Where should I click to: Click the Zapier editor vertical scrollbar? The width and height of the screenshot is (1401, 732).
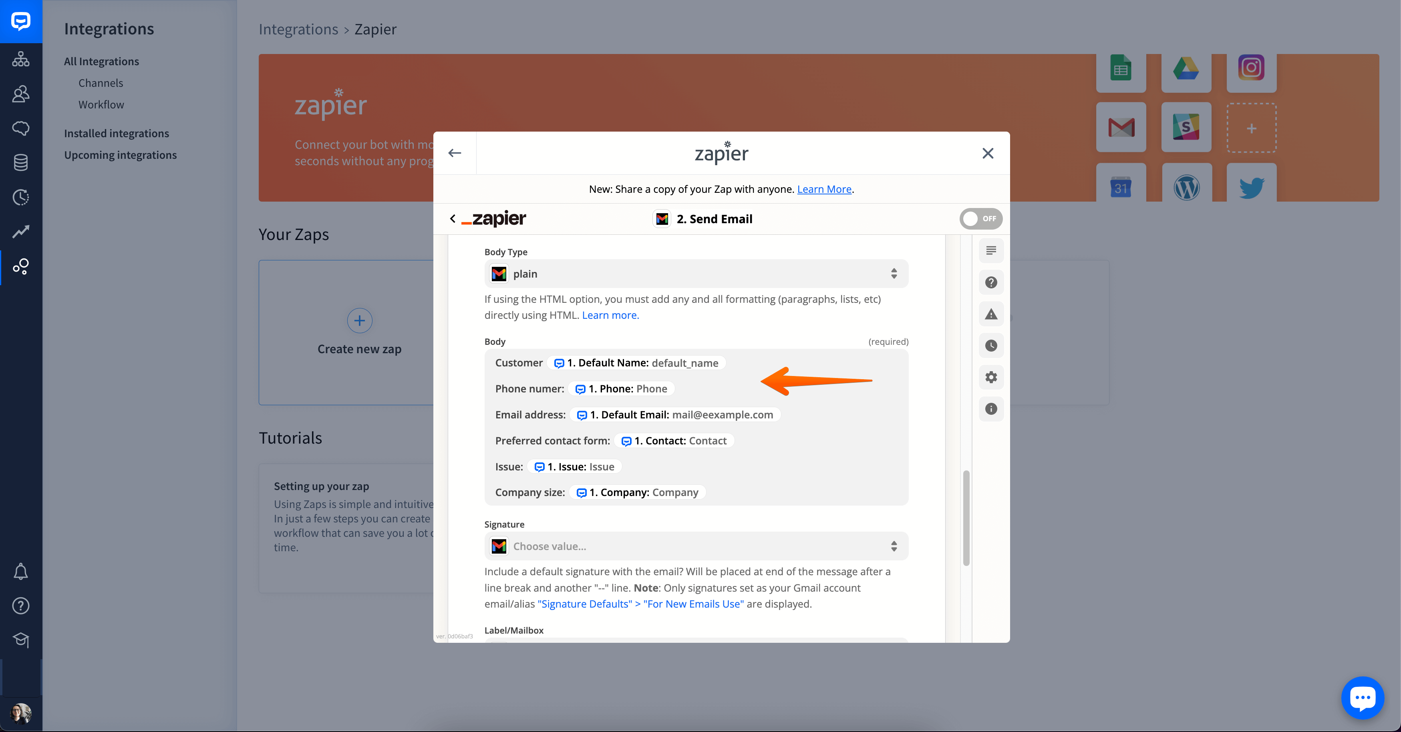(966, 518)
